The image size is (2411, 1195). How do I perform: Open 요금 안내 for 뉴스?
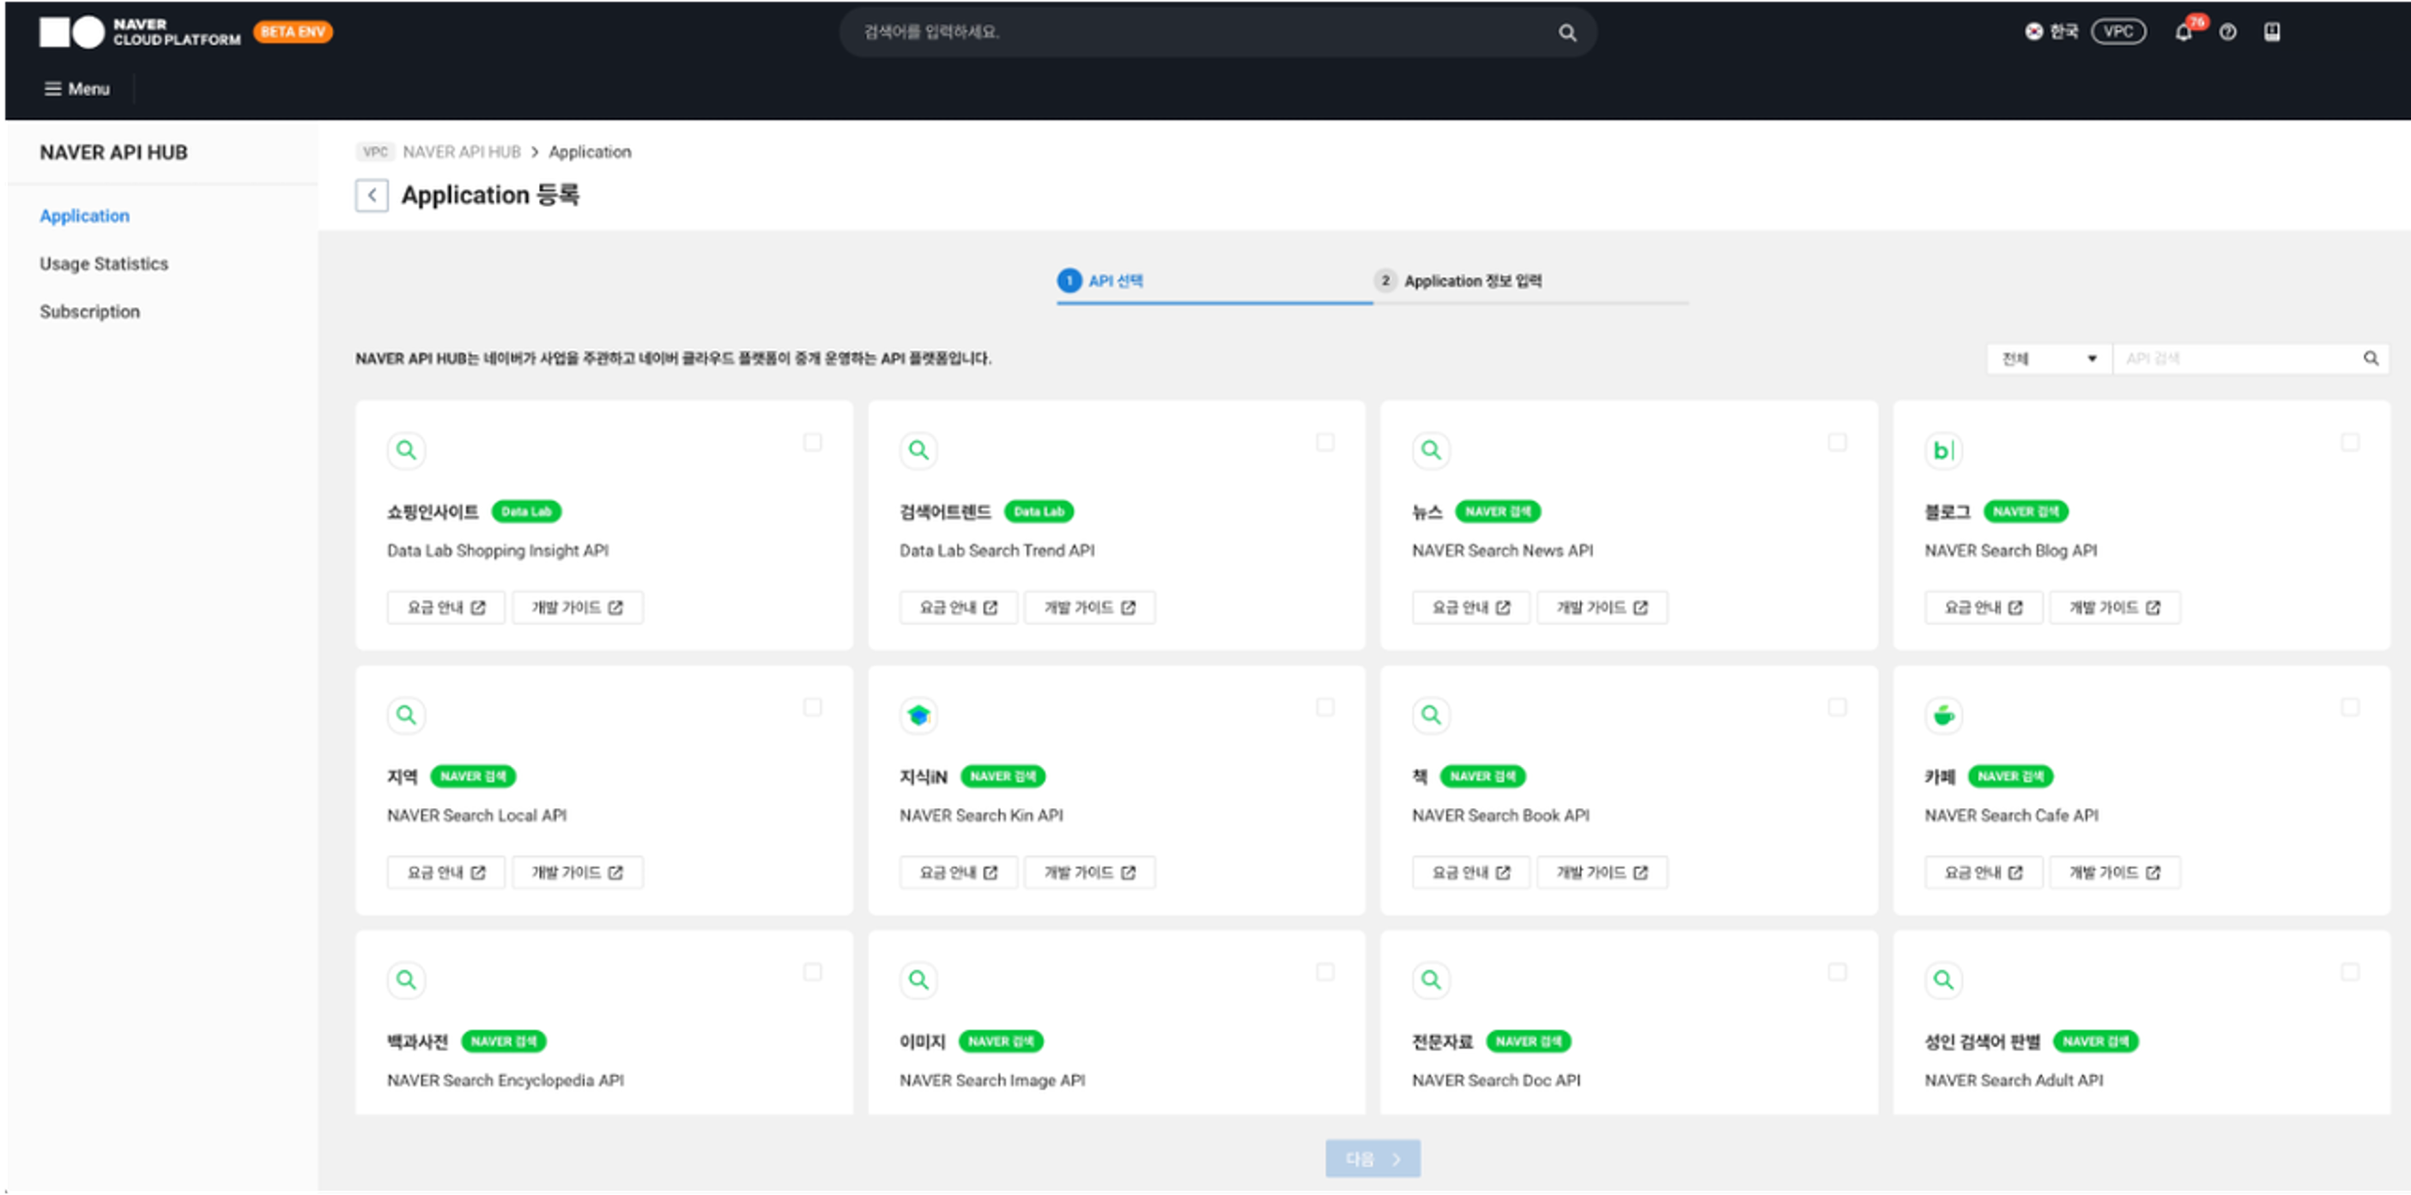pos(1471,607)
